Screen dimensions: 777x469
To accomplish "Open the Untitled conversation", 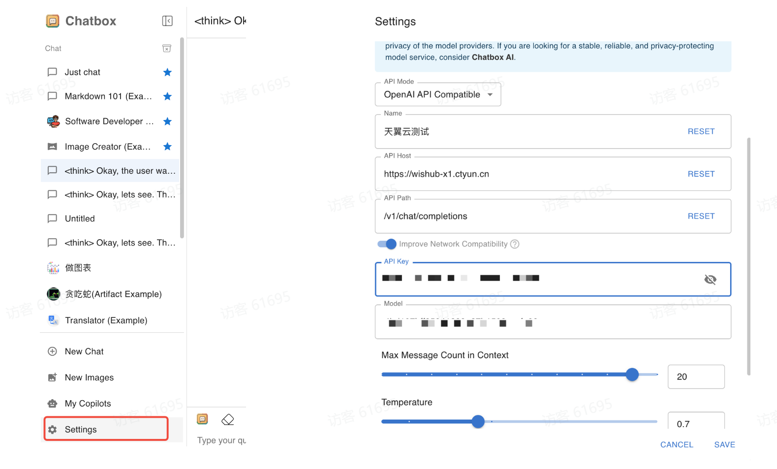I will (110, 219).
